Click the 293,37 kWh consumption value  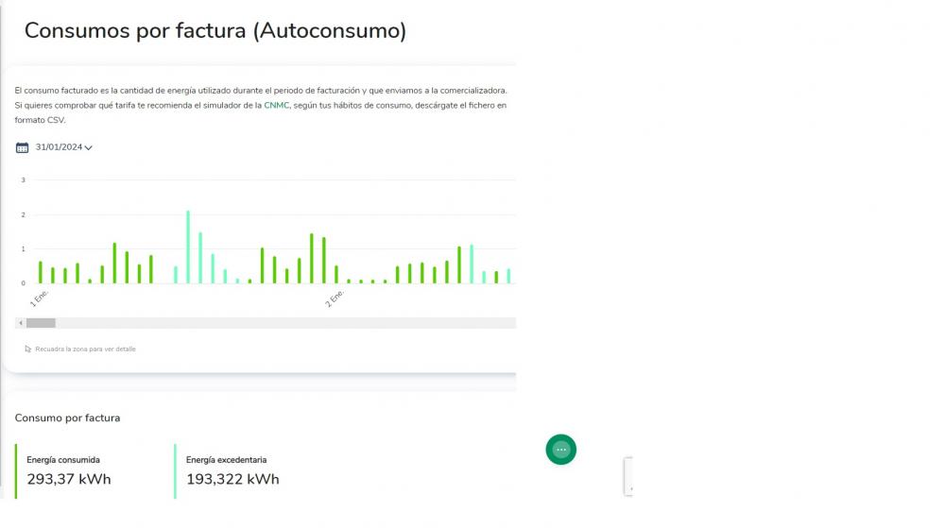tap(69, 479)
